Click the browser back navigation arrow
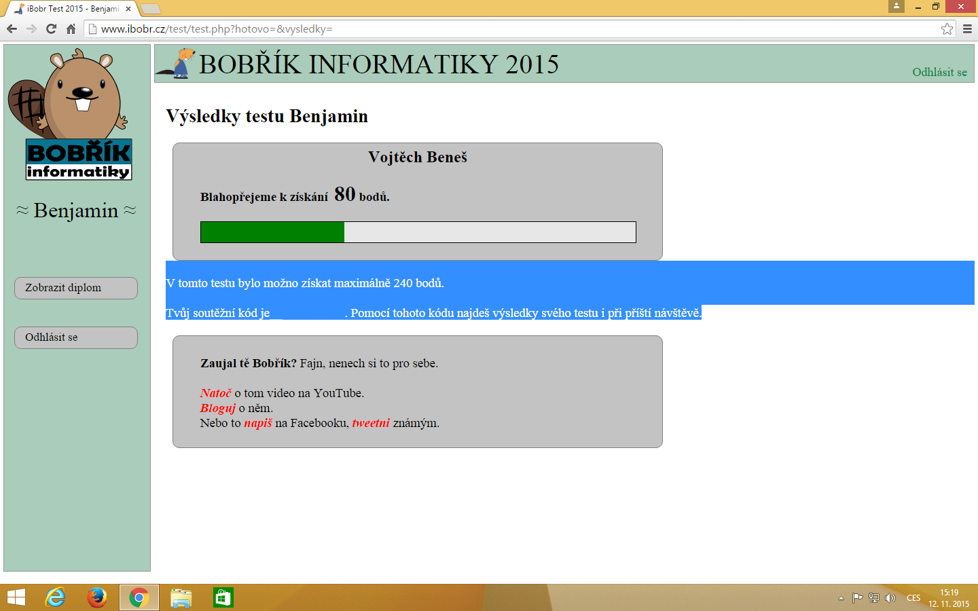The image size is (978, 611). [12, 29]
